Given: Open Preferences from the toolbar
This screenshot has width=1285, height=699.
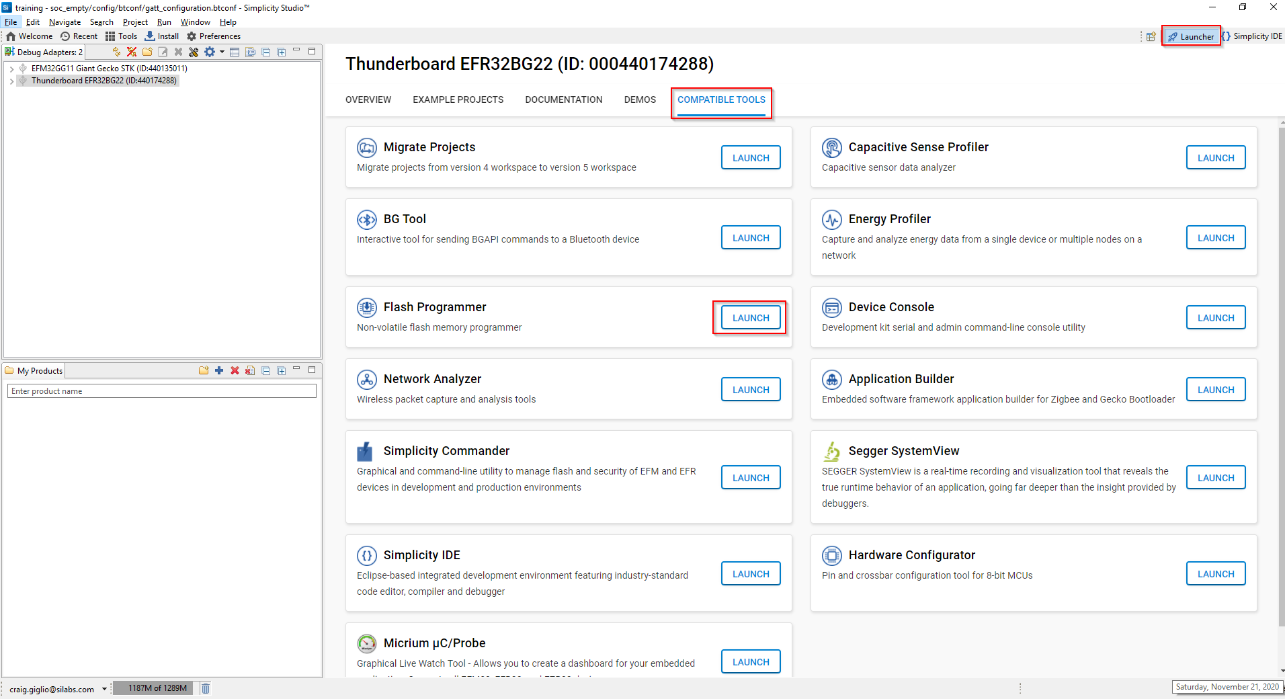Looking at the screenshot, I should pos(214,36).
